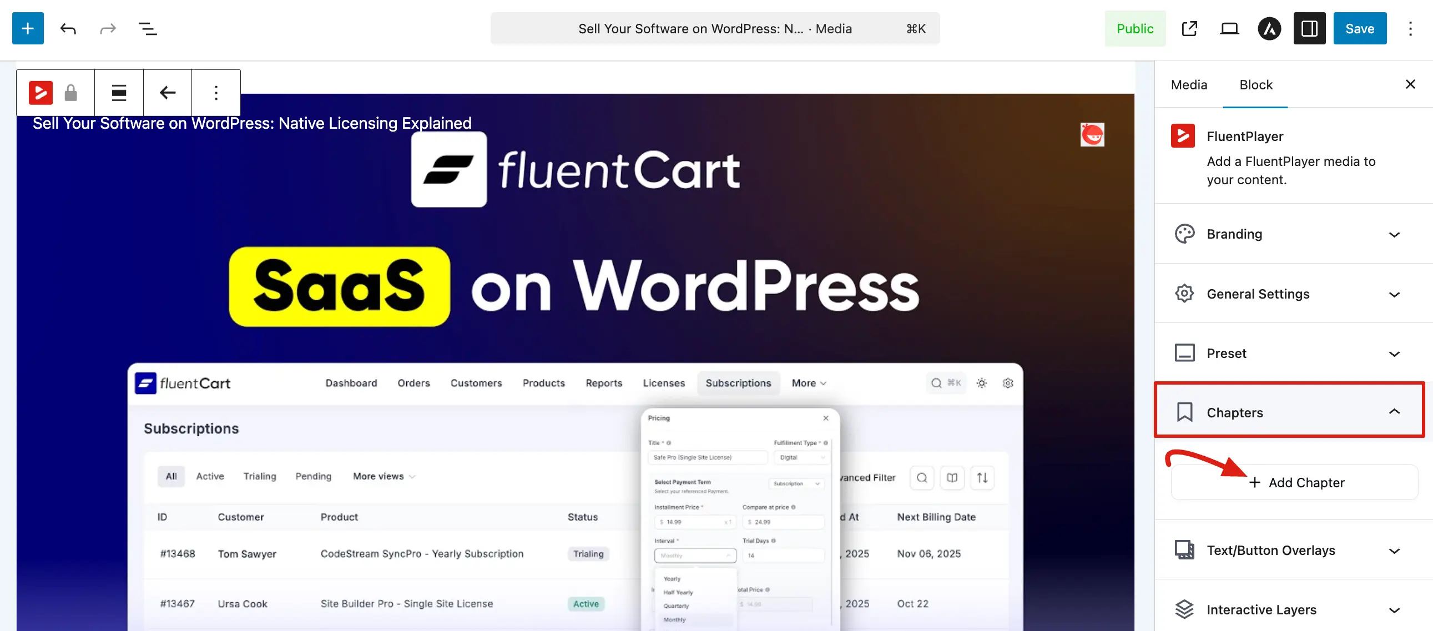
Task: Expand the General Settings section
Action: pos(1293,293)
